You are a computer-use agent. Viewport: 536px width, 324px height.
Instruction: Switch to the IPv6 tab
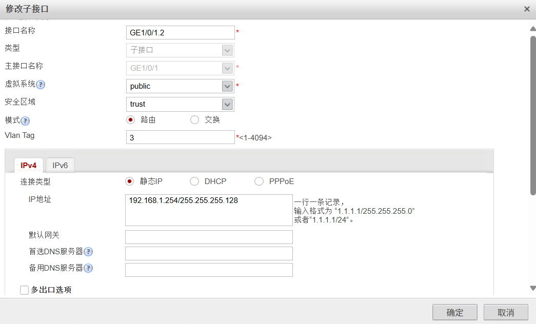(x=60, y=166)
